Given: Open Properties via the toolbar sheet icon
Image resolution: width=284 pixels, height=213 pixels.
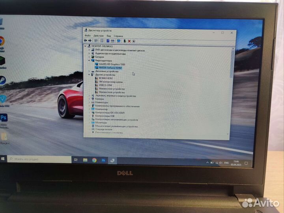Looking at the screenshot, I should tap(102, 41).
